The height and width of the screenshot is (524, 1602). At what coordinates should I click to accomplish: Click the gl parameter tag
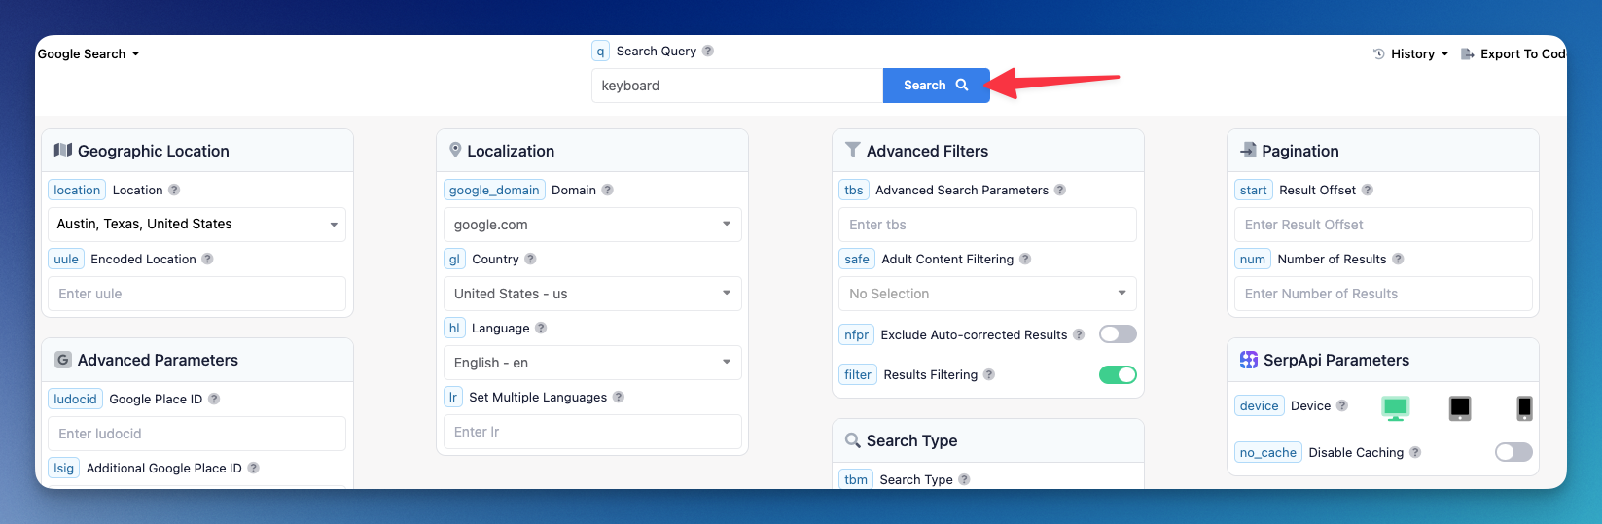(454, 259)
